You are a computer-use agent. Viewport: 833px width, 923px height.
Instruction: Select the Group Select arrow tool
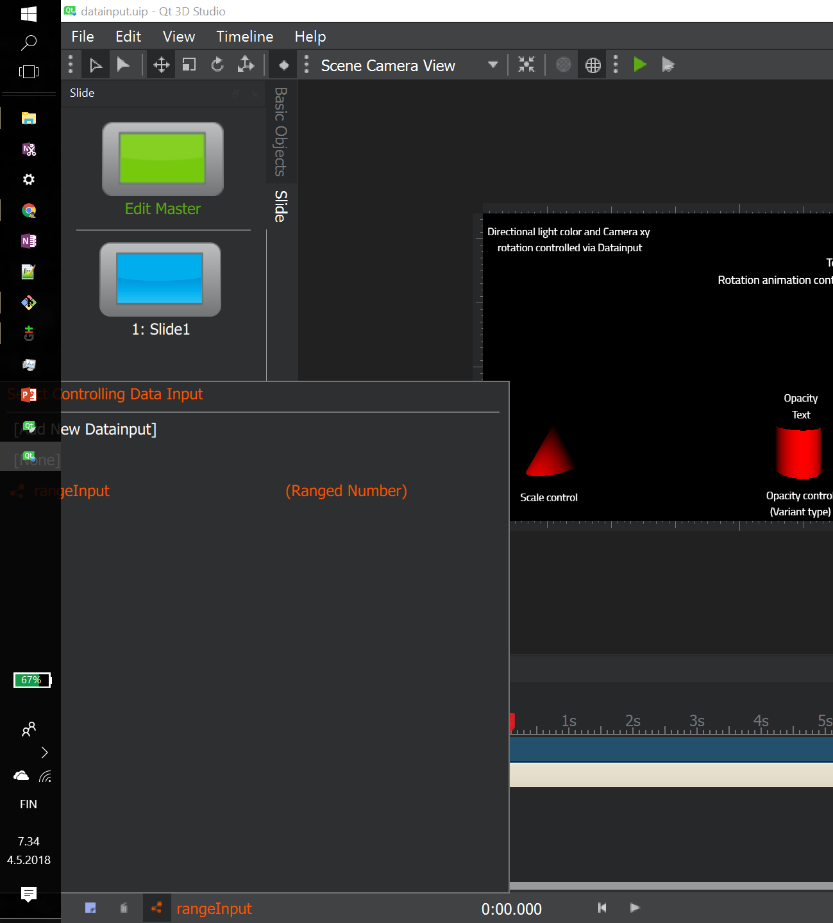(96, 65)
